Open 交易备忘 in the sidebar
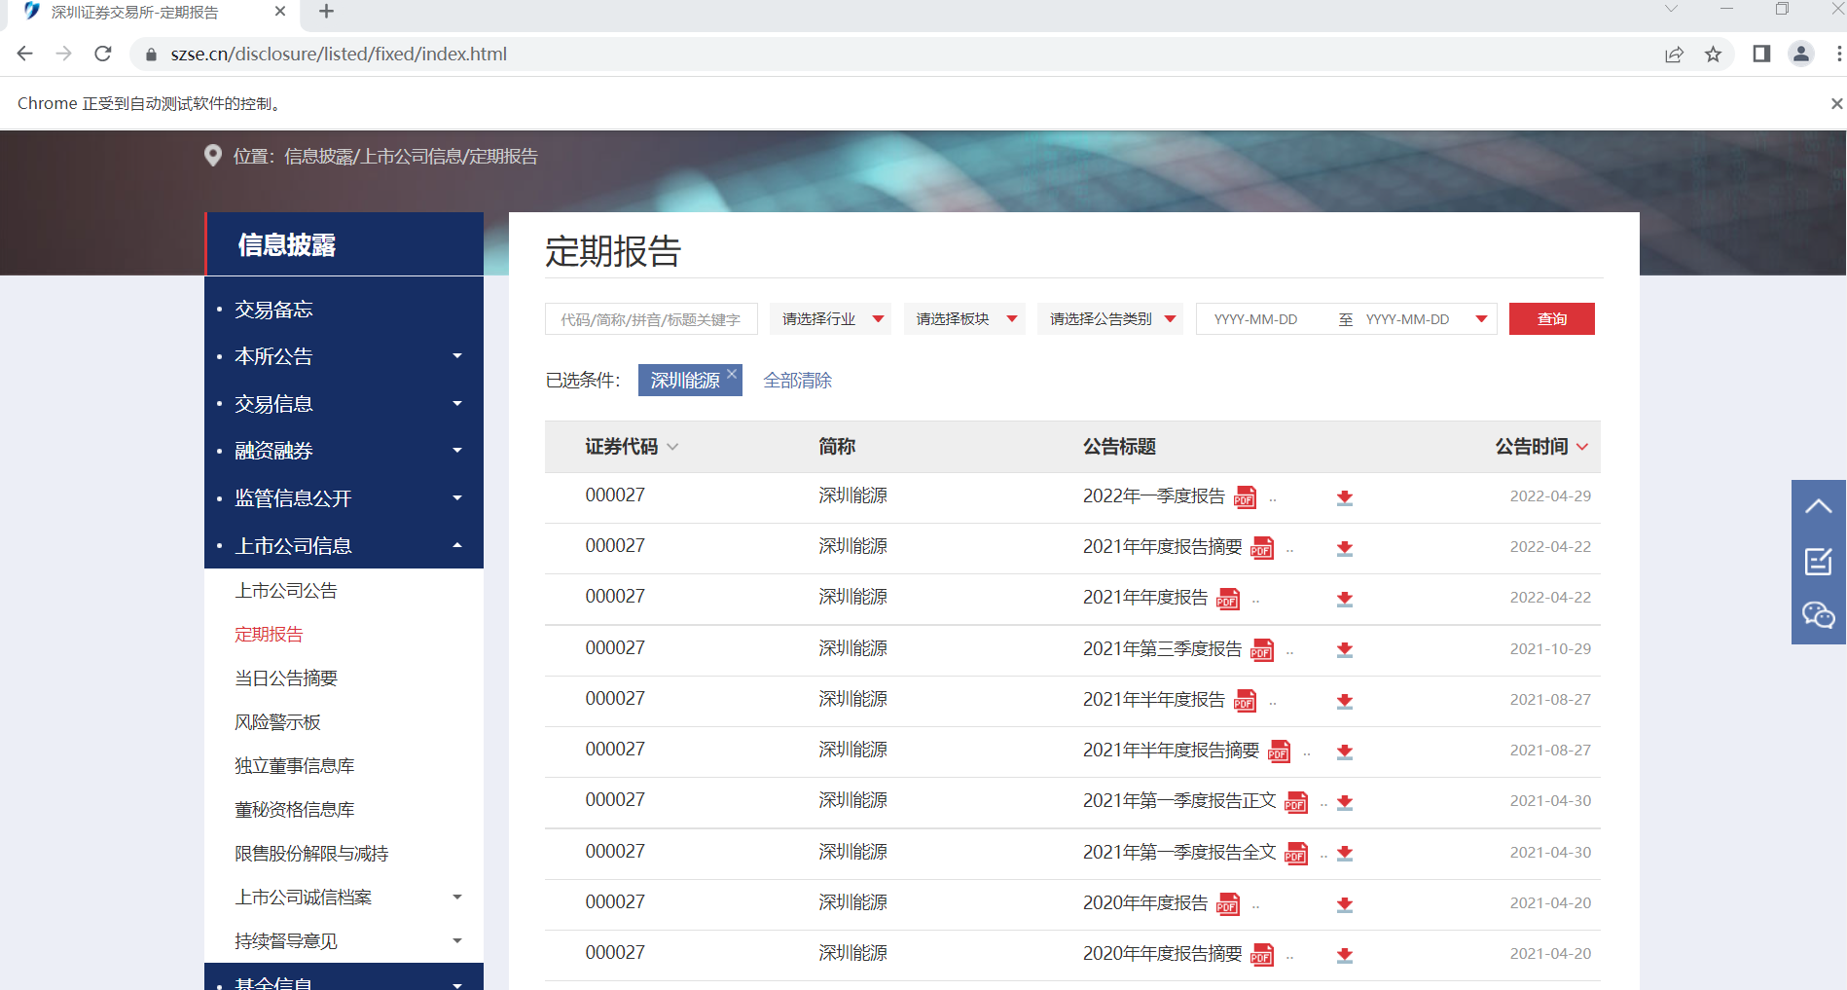 273,310
